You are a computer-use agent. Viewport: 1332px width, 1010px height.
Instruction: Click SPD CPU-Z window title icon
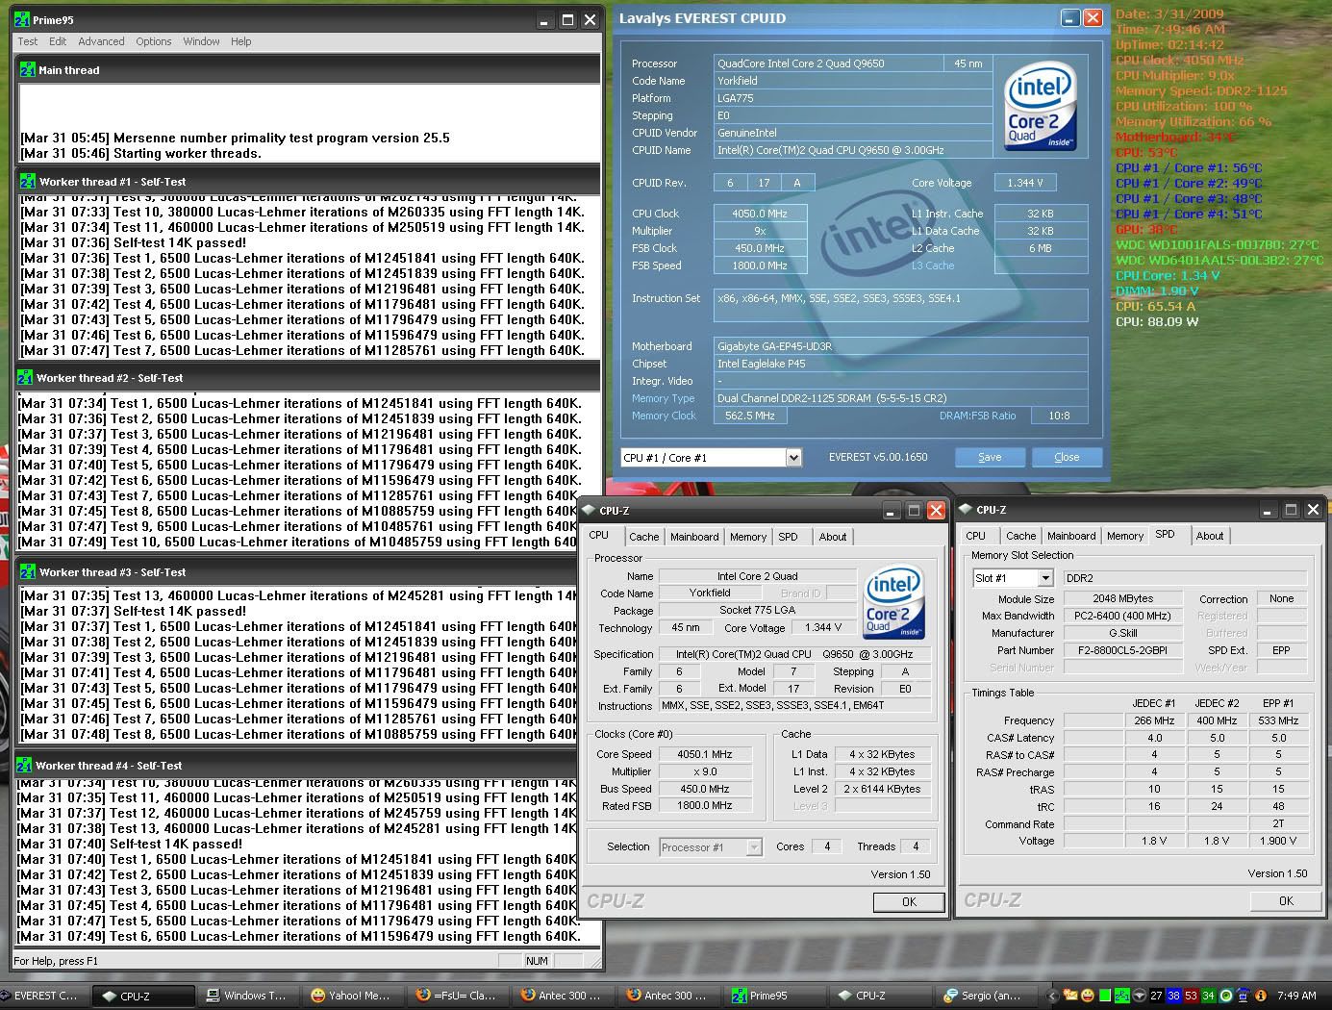(x=967, y=510)
